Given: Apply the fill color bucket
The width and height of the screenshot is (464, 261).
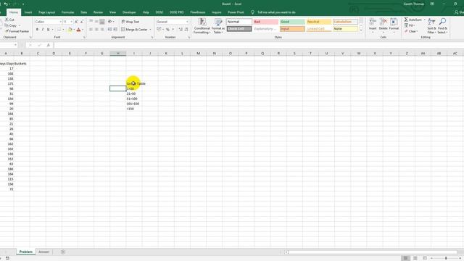Looking at the screenshot, I should click(70, 30).
